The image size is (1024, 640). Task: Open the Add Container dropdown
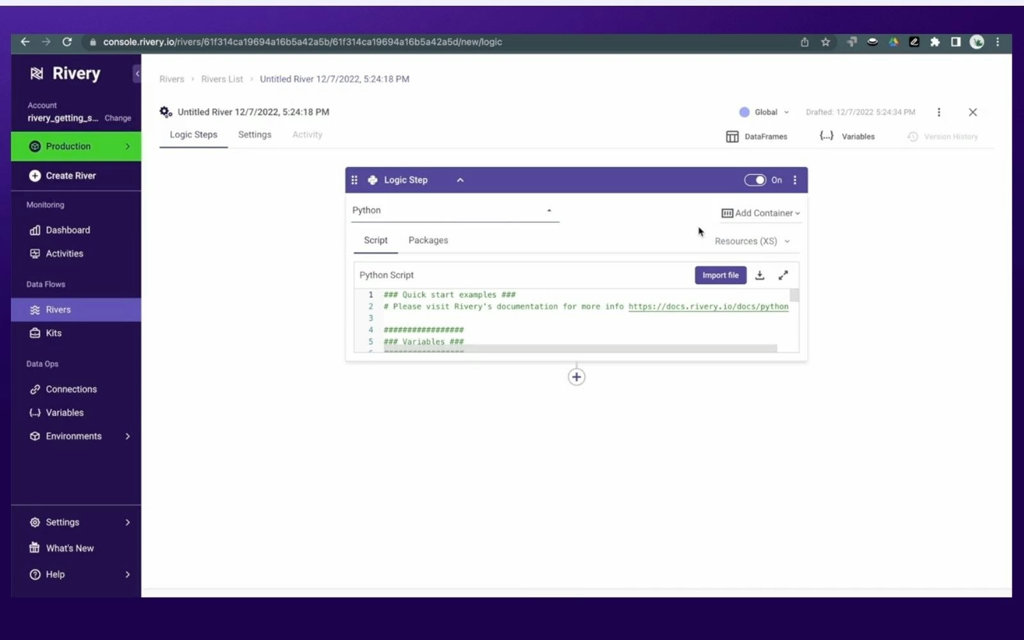tap(760, 213)
